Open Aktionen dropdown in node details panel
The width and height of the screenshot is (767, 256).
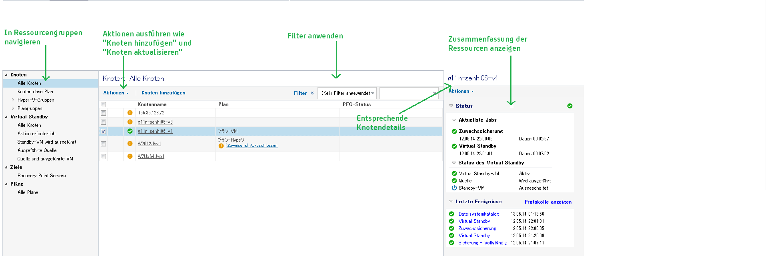461,91
